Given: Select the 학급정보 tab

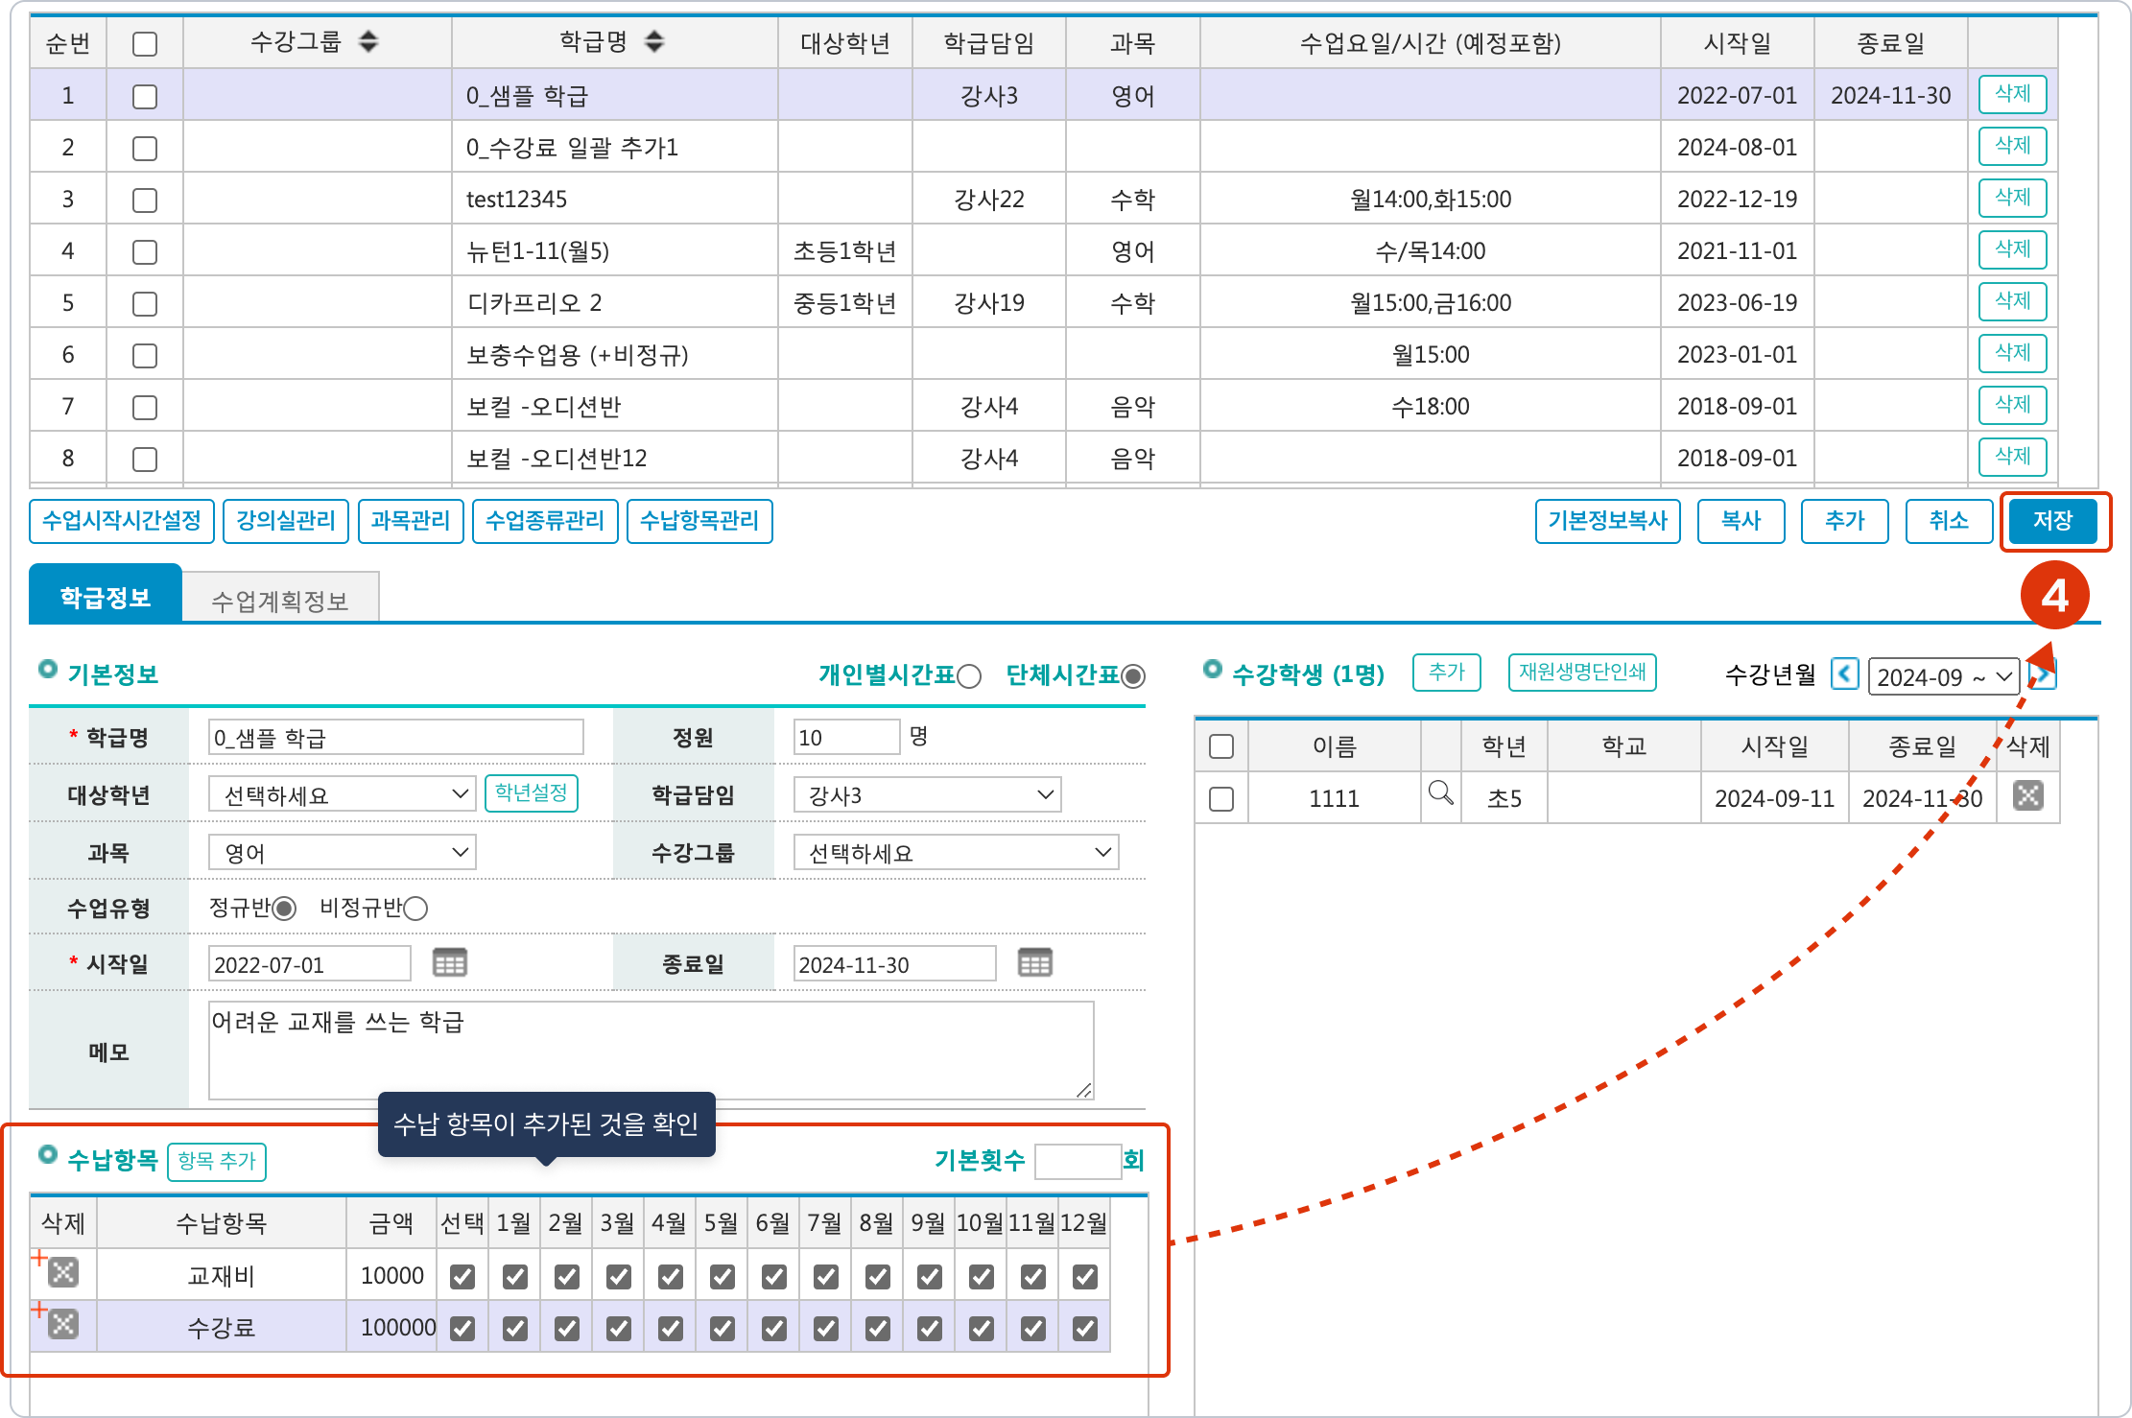Looking at the screenshot, I should [x=106, y=597].
